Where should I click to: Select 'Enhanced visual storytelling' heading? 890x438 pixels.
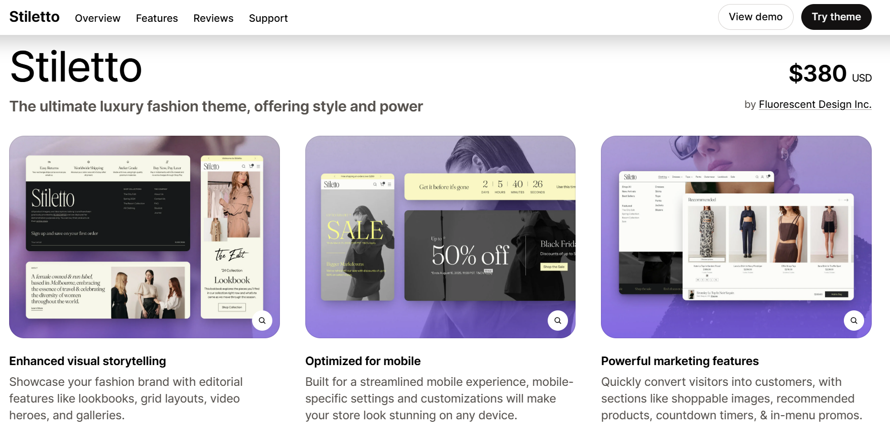(88, 361)
